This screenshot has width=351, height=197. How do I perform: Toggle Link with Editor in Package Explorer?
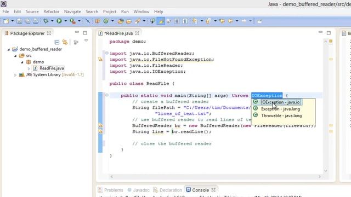pos(65,42)
